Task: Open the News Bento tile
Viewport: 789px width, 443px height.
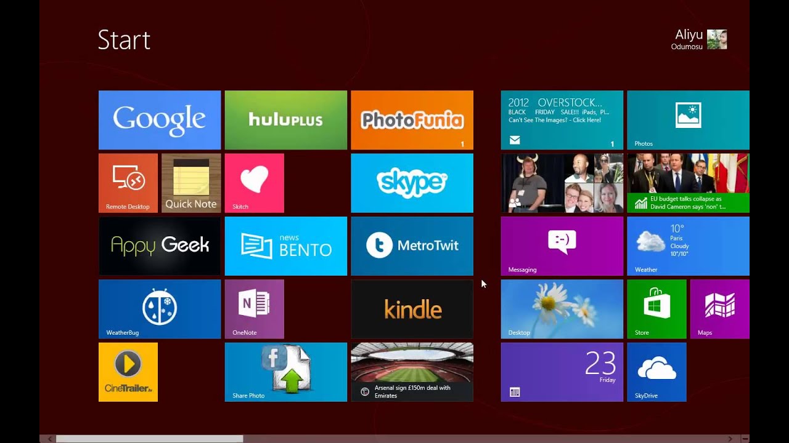Action: (286, 246)
